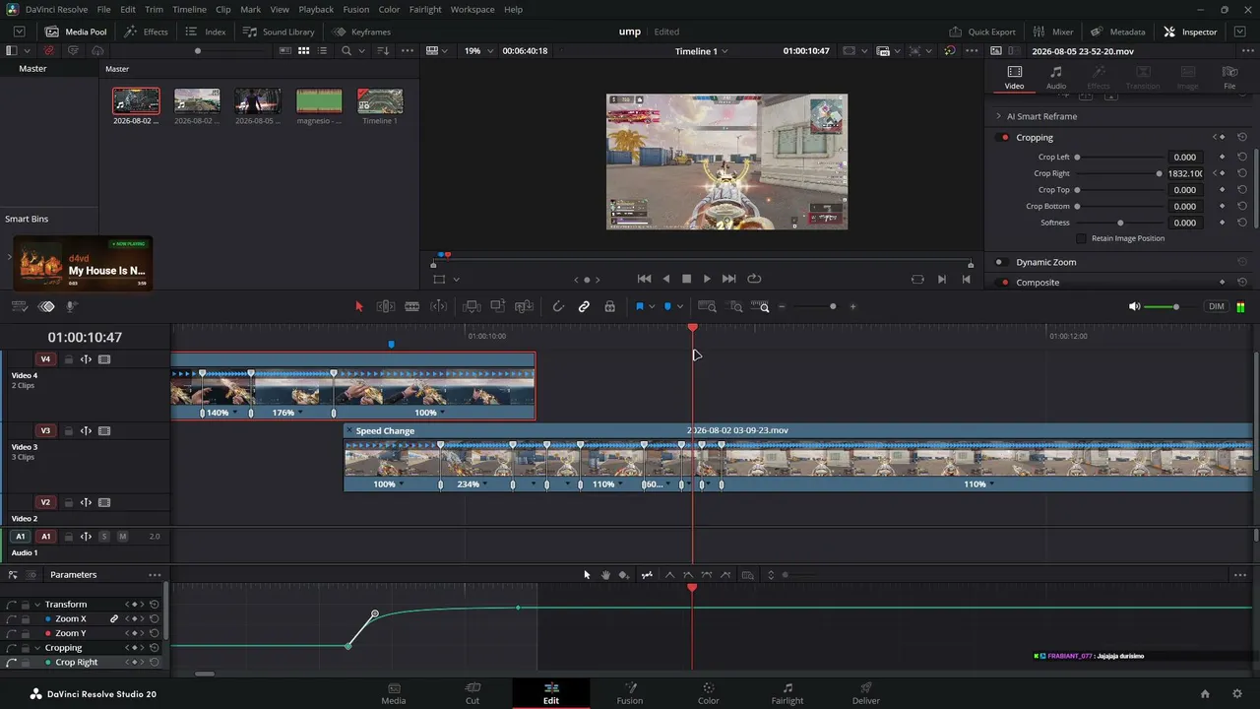Go to the Deliver page
Viewport: 1260px width, 709px height.
click(x=866, y=693)
